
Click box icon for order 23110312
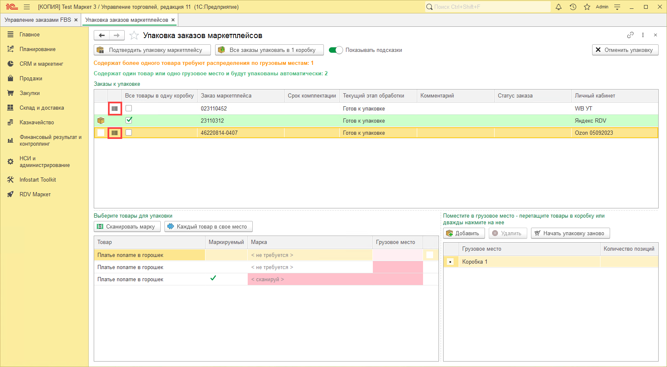pyautogui.click(x=101, y=121)
